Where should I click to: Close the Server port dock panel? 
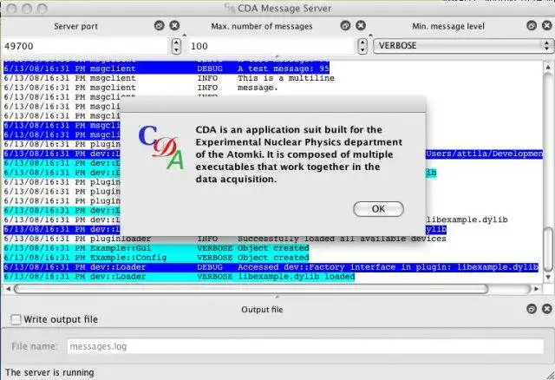tap(174, 25)
